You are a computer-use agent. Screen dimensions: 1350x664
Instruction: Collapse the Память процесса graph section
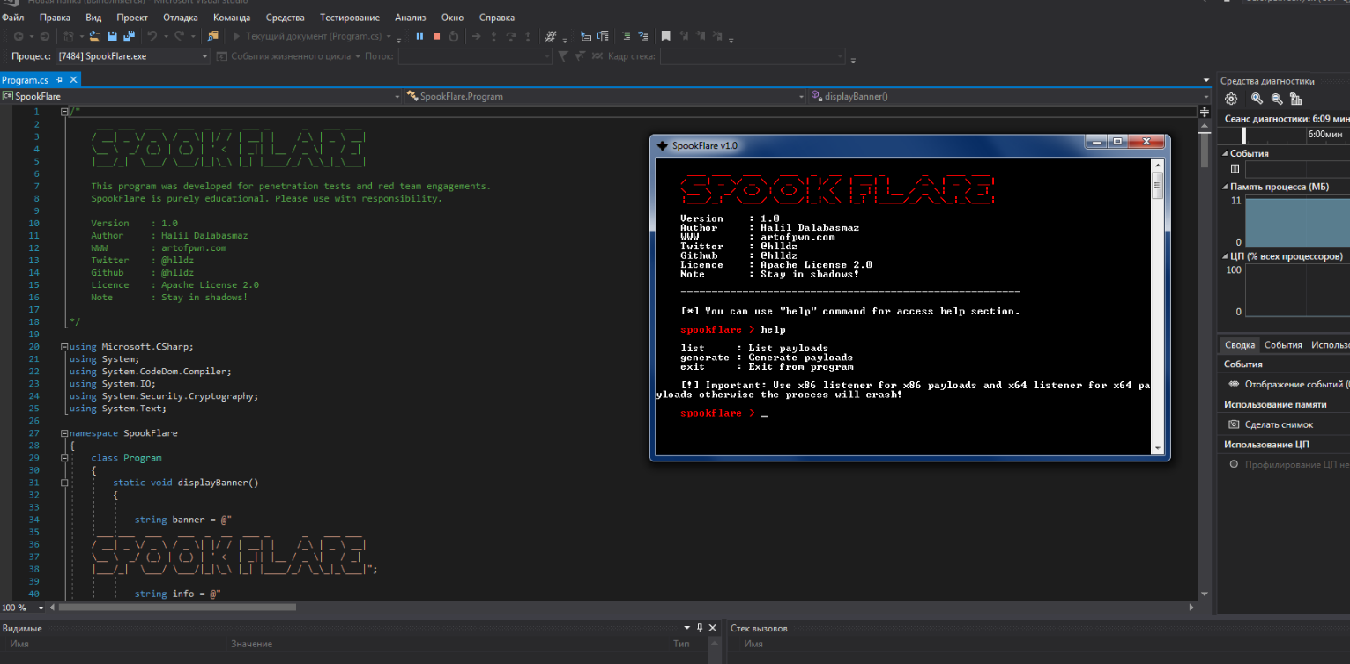1225,187
